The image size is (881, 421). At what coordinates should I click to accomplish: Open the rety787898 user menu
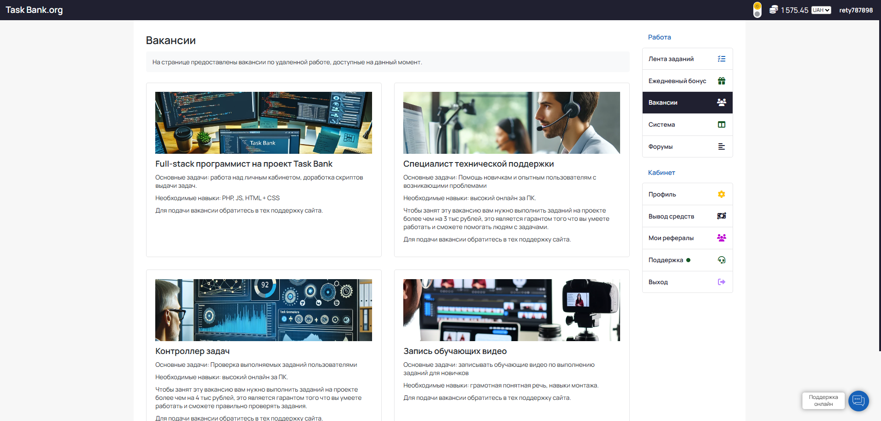(x=856, y=10)
